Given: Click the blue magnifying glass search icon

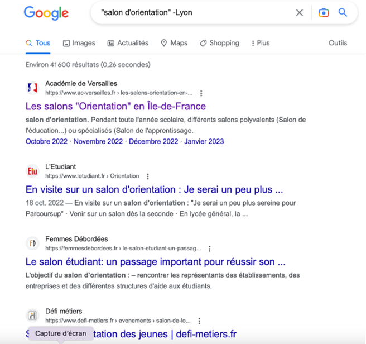Looking at the screenshot, I should pyautogui.click(x=343, y=12).
